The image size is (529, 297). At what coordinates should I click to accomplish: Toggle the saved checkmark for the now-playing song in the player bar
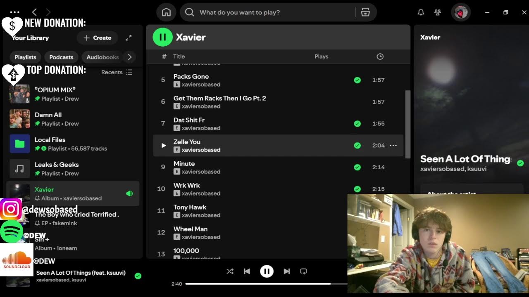tap(138, 276)
